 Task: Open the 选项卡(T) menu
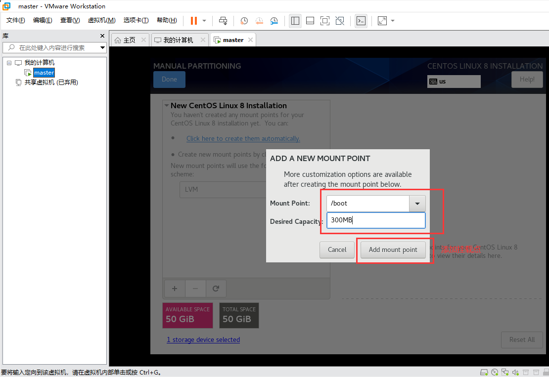[x=136, y=20]
